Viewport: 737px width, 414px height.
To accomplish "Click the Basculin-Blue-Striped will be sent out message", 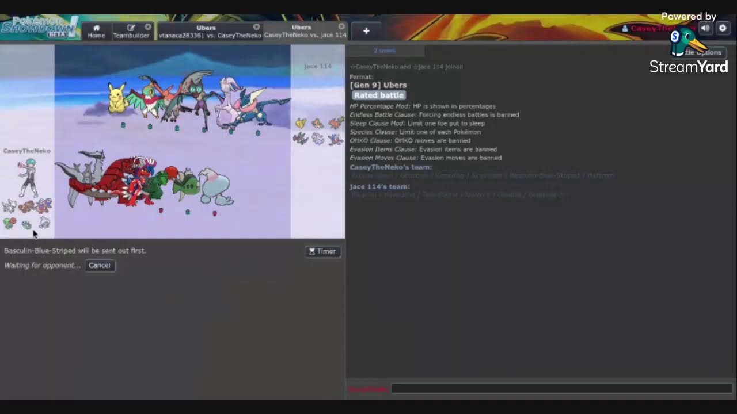I will (75, 251).
